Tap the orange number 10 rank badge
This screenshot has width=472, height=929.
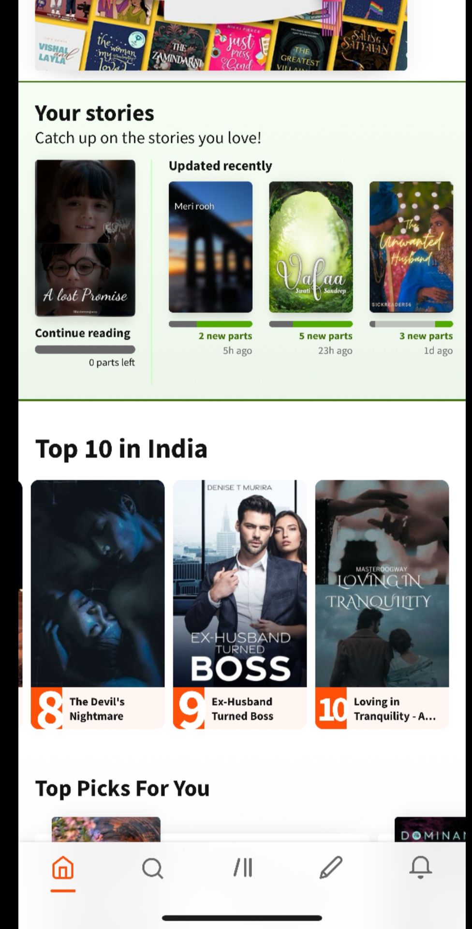[x=331, y=708]
